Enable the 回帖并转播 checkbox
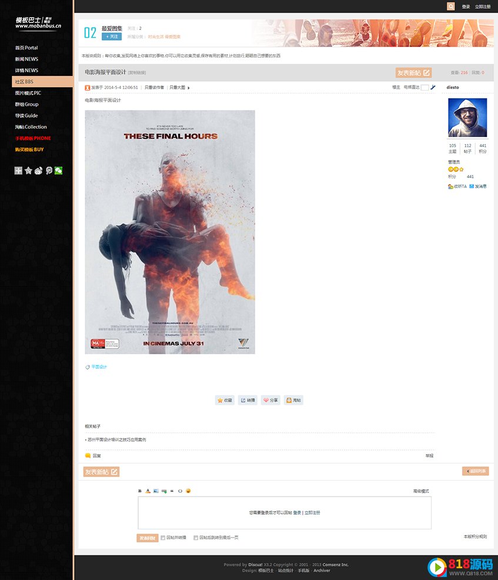 [163, 538]
